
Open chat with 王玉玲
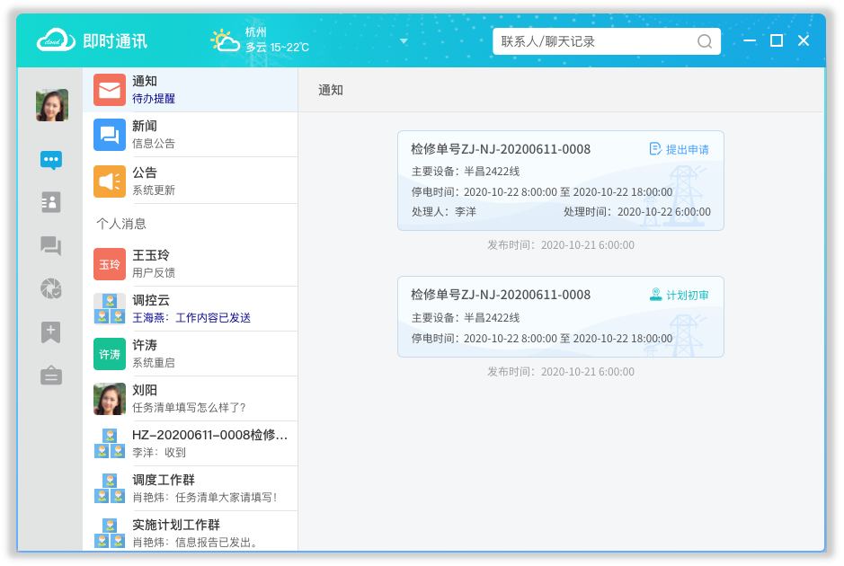[190, 264]
